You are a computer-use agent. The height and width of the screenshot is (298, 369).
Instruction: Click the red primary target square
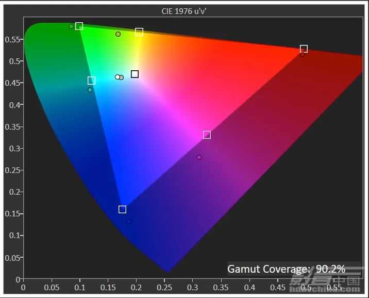click(x=304, y=49)
